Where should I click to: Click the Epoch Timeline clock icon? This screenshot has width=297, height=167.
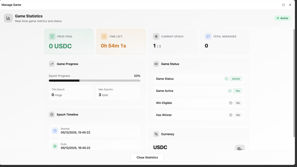(52, 114)
